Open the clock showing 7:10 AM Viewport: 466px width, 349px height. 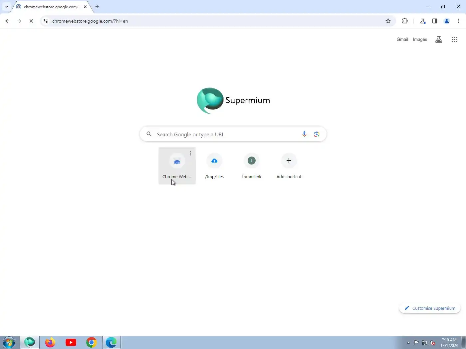(x=449, y=343)
